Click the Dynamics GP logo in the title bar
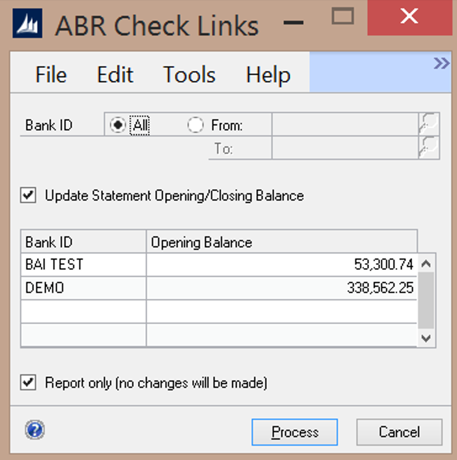457x460 pixels. (x=28, y=26)
